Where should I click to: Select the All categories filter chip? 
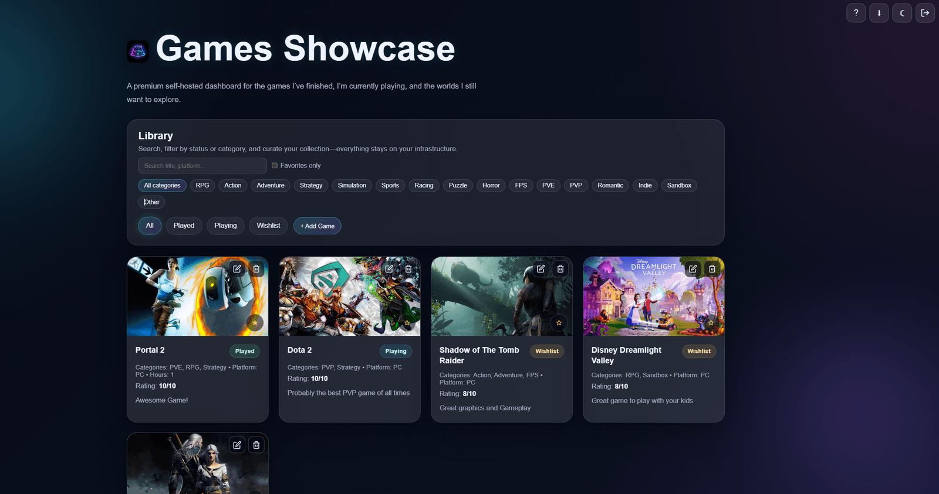click(163, 186)
